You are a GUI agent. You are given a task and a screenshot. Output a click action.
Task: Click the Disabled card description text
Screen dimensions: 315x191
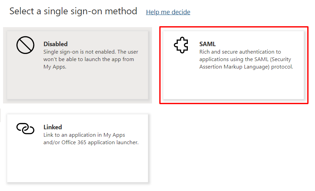pos(90,59)
